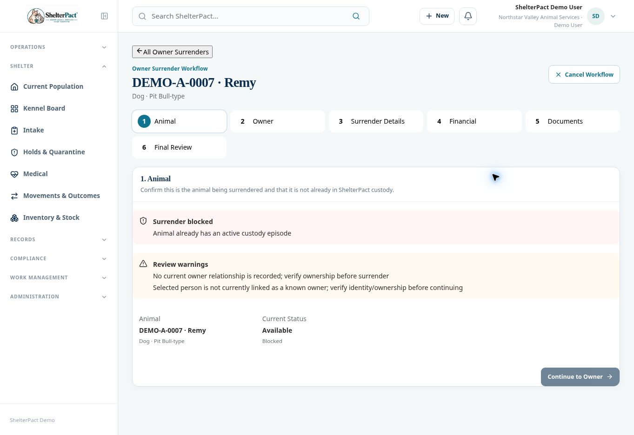Click the SD user avatar
The width and height of the screenshot is (634, 435).
[595, 16]
